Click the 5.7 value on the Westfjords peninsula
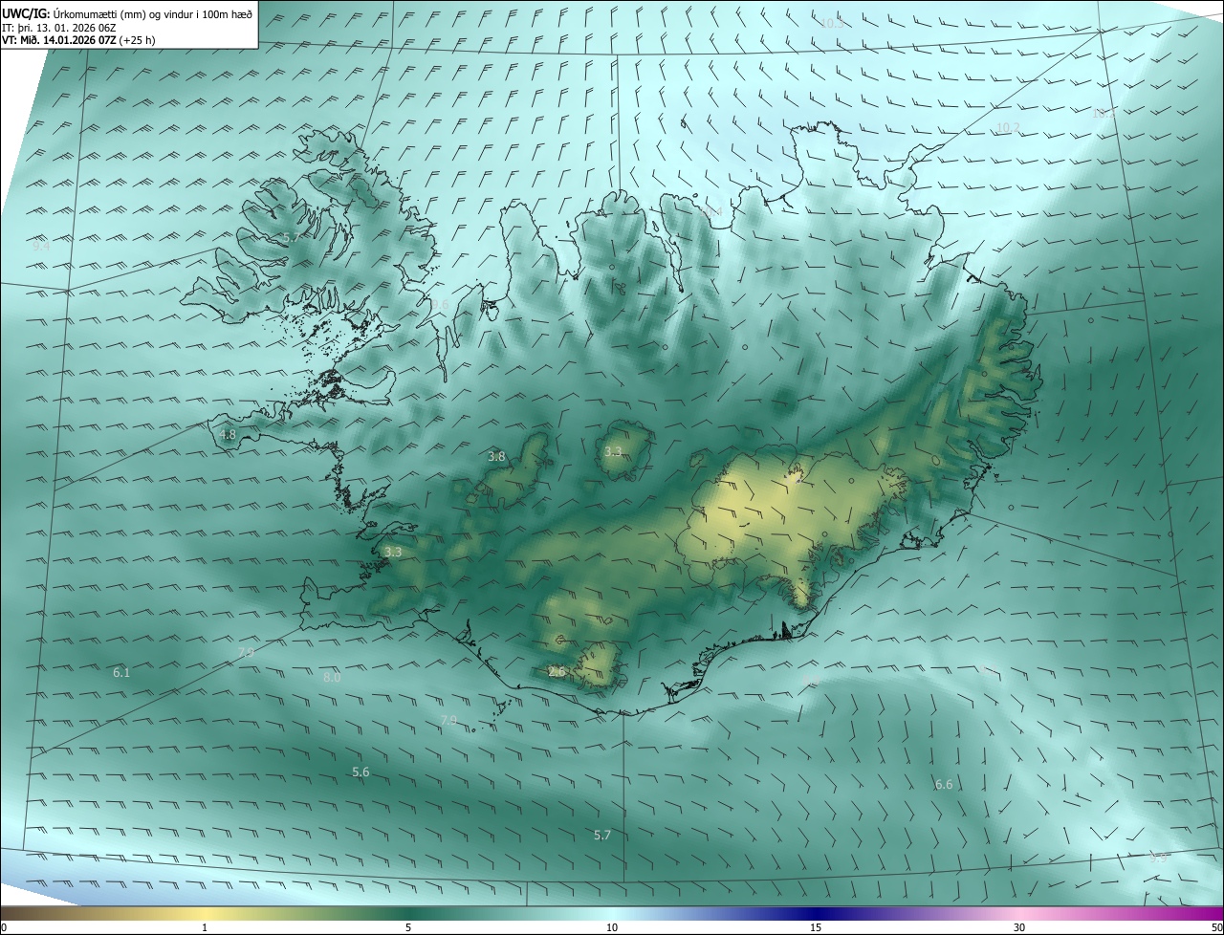This screenshot has width=1224, height=935. [x=292, y=236]
